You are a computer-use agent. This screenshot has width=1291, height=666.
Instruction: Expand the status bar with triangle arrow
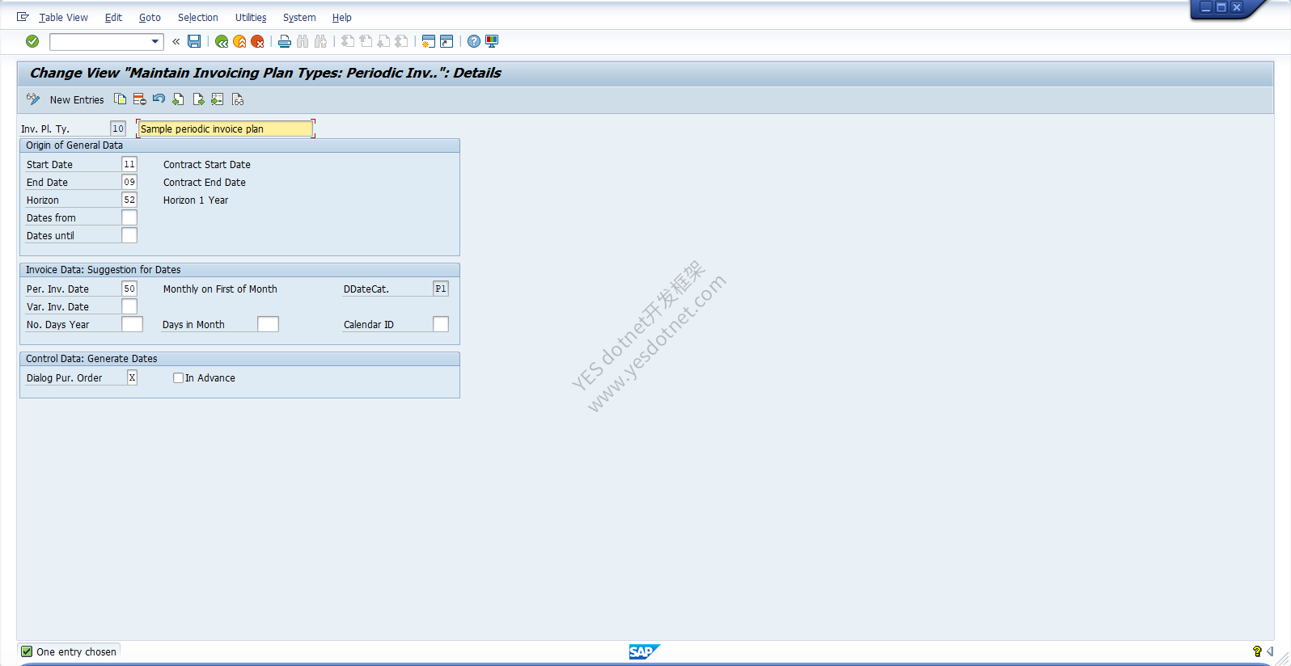(1270, 651)
